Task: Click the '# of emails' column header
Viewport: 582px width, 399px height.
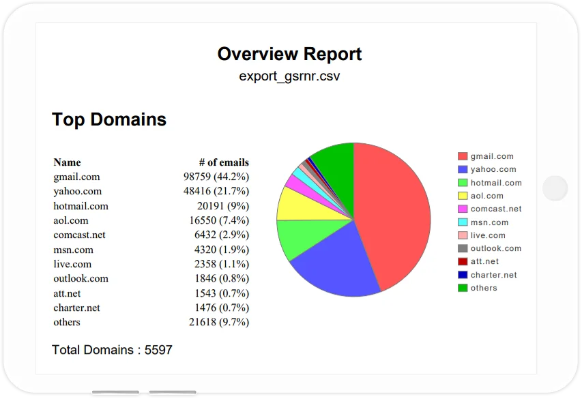Action: pos(224,162)
